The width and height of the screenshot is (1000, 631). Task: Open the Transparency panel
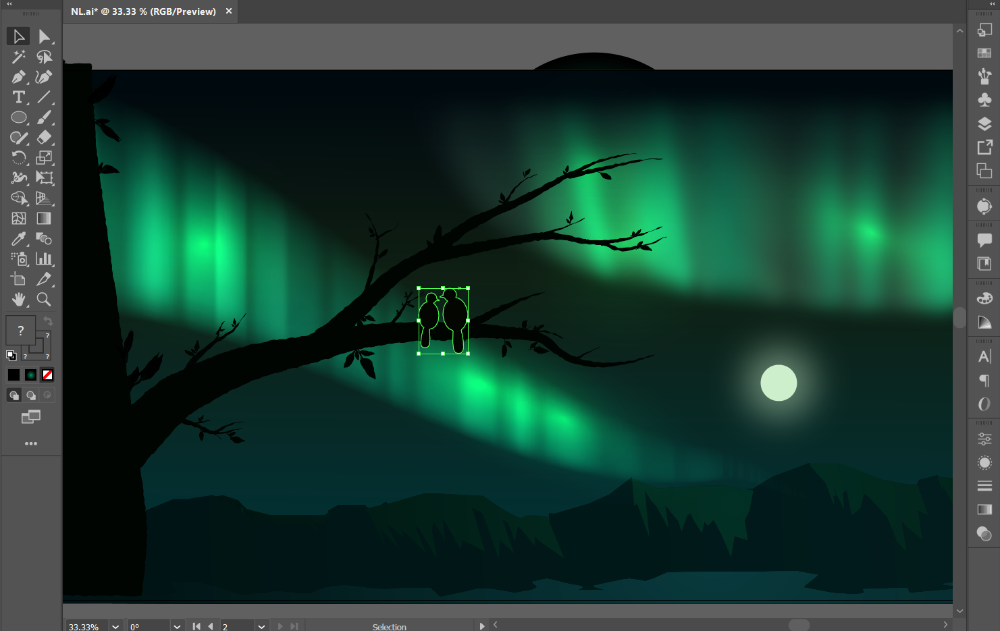[x=984, y=534]
